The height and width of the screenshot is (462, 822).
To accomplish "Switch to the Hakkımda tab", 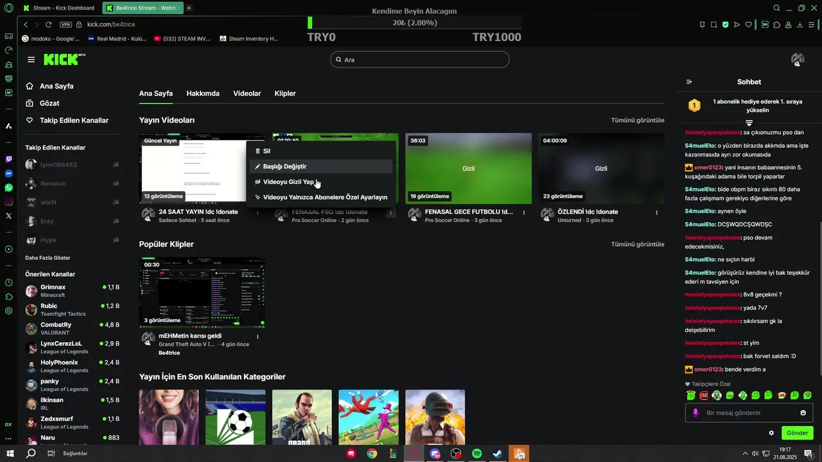I will (203, 93).
